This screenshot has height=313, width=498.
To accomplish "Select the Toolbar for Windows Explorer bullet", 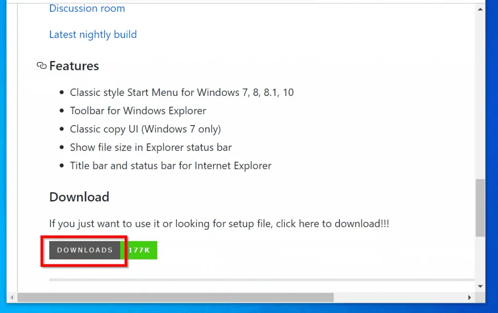I will point(138,110).
